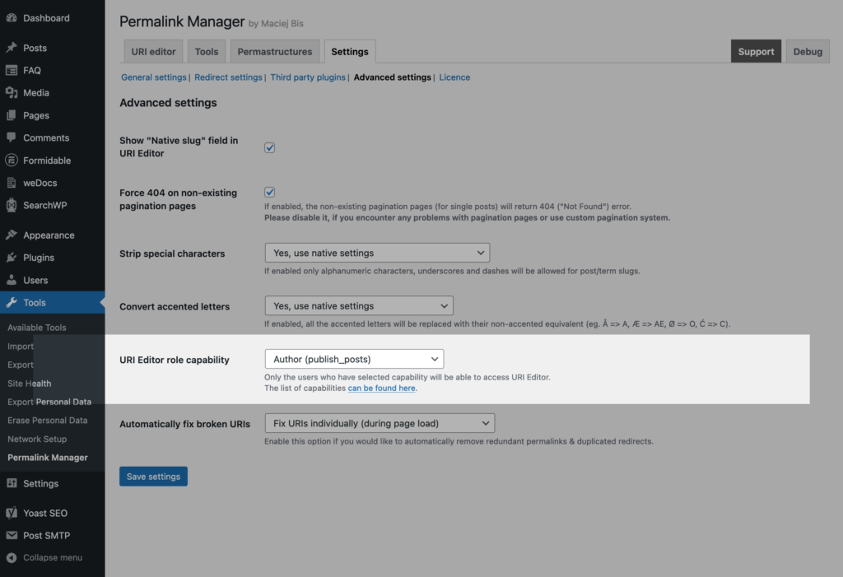The height and width of the screenshot is (577, 843).
Task: Click the Pages icon in sidebar
Action: point(12,115)
